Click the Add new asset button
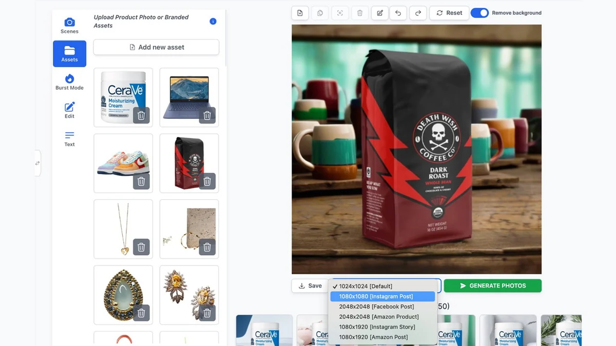This screenshot has height=346, width=616. (156, 47)
